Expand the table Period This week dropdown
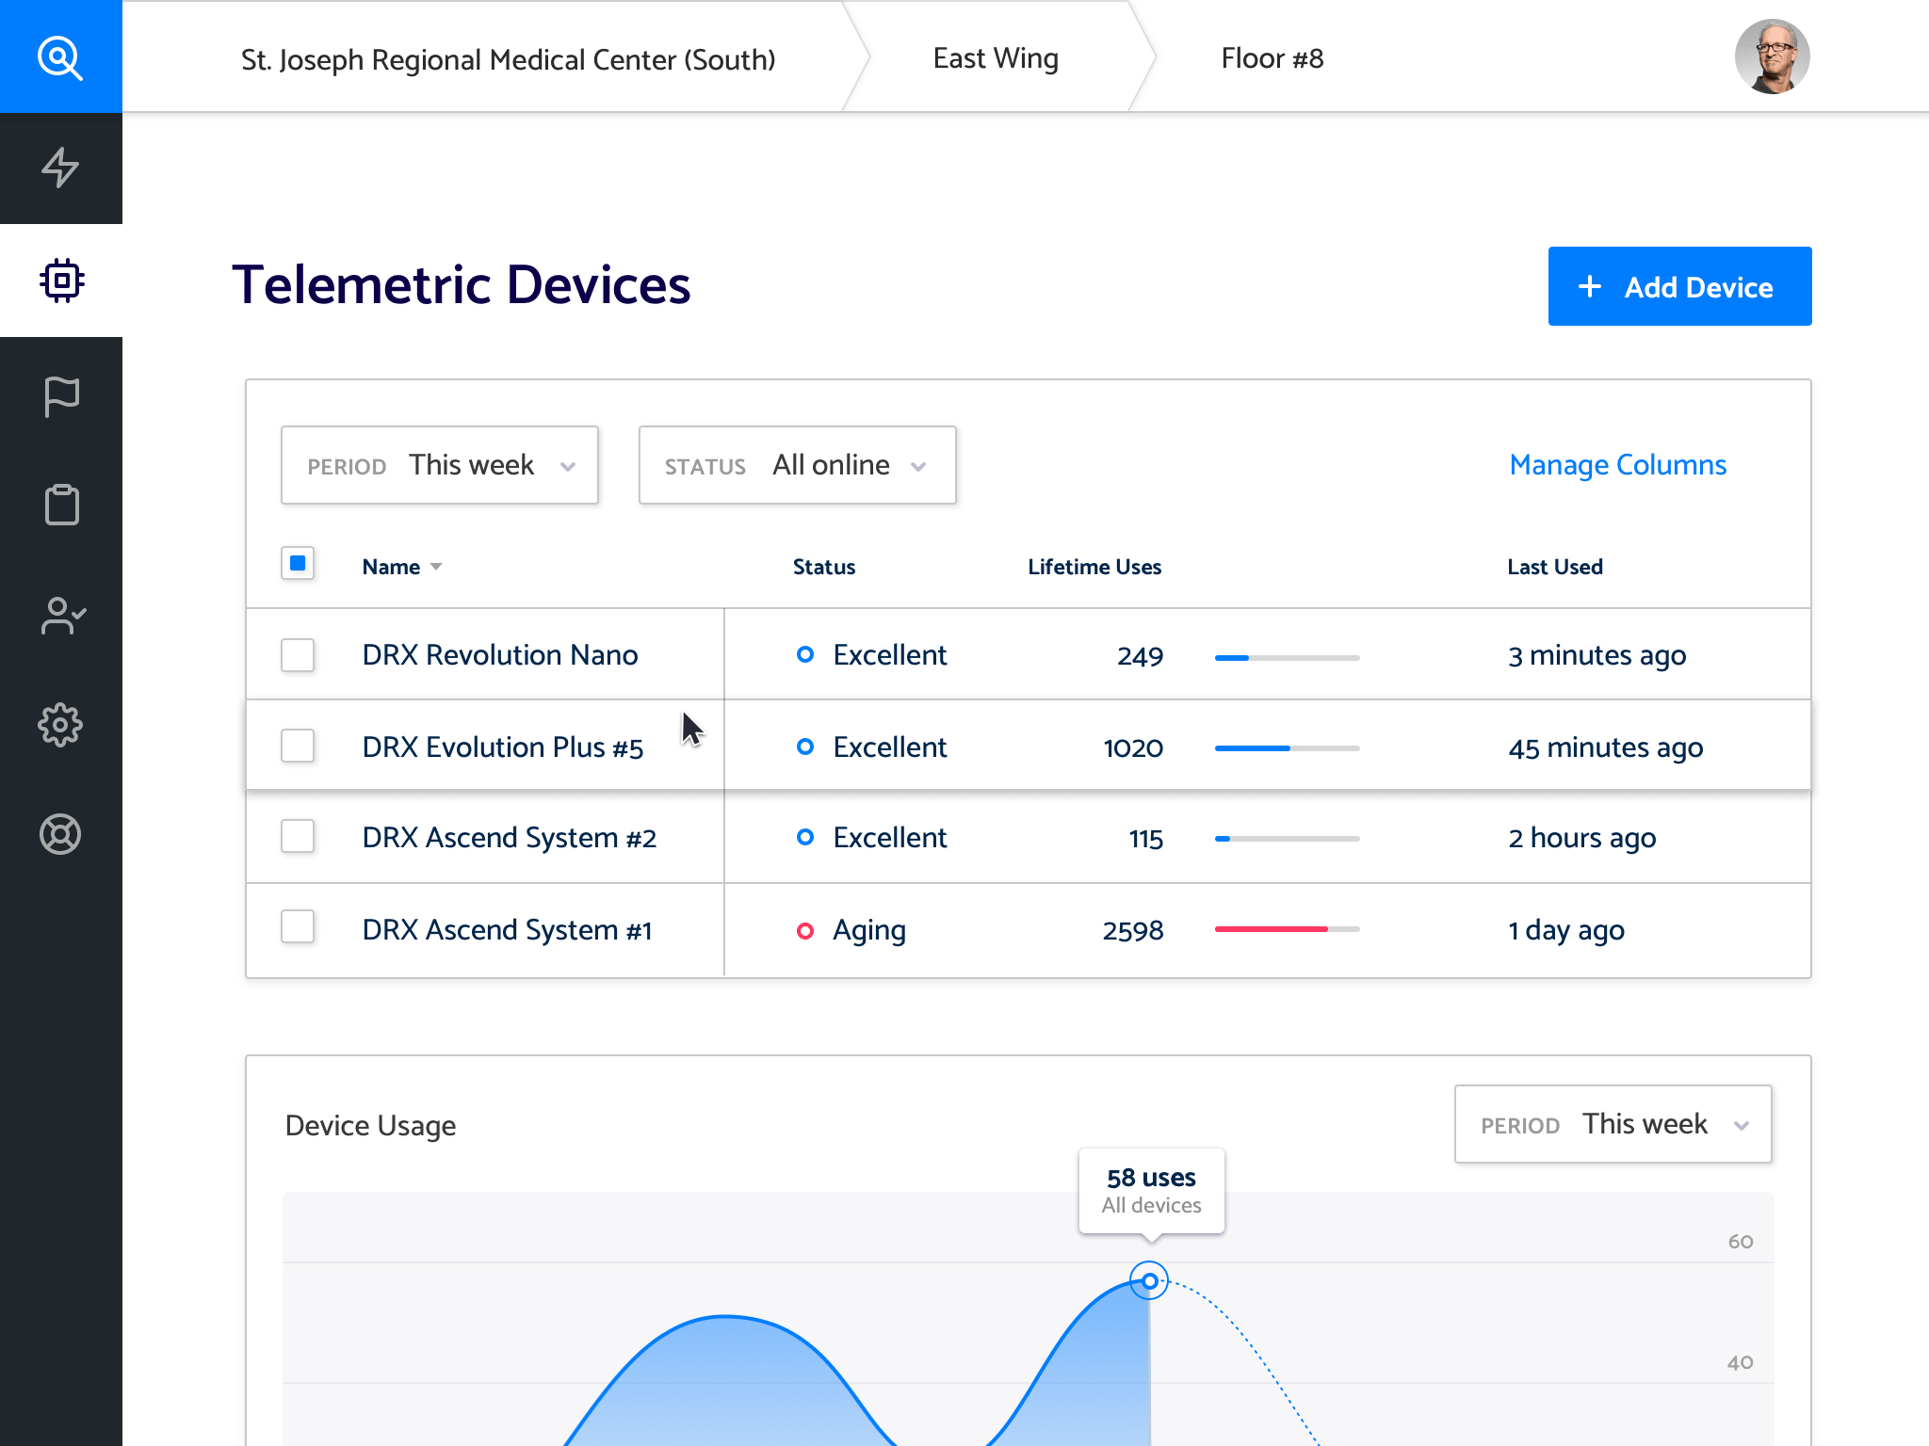 440,465
